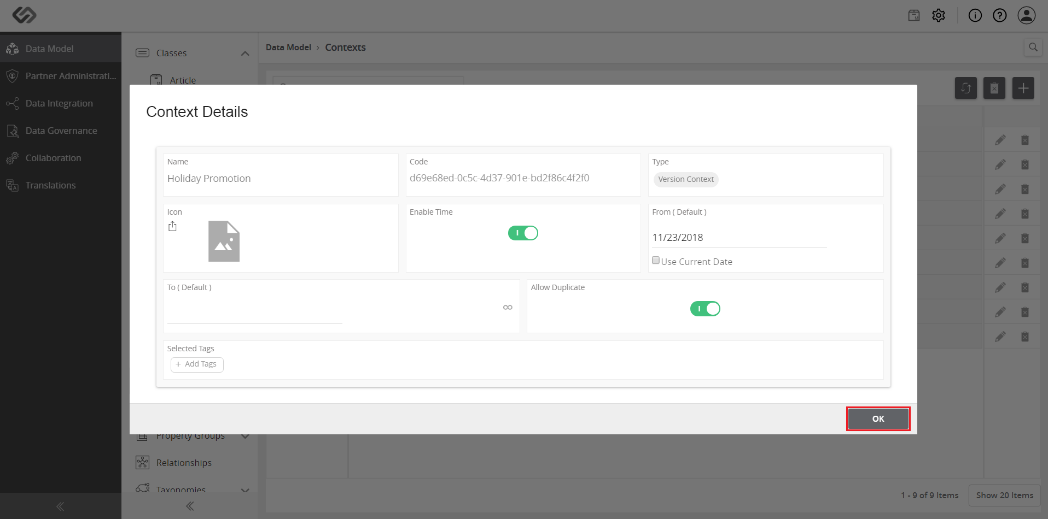
Task: Click the add new context plus button
Action: click(x=1023, y=88)
